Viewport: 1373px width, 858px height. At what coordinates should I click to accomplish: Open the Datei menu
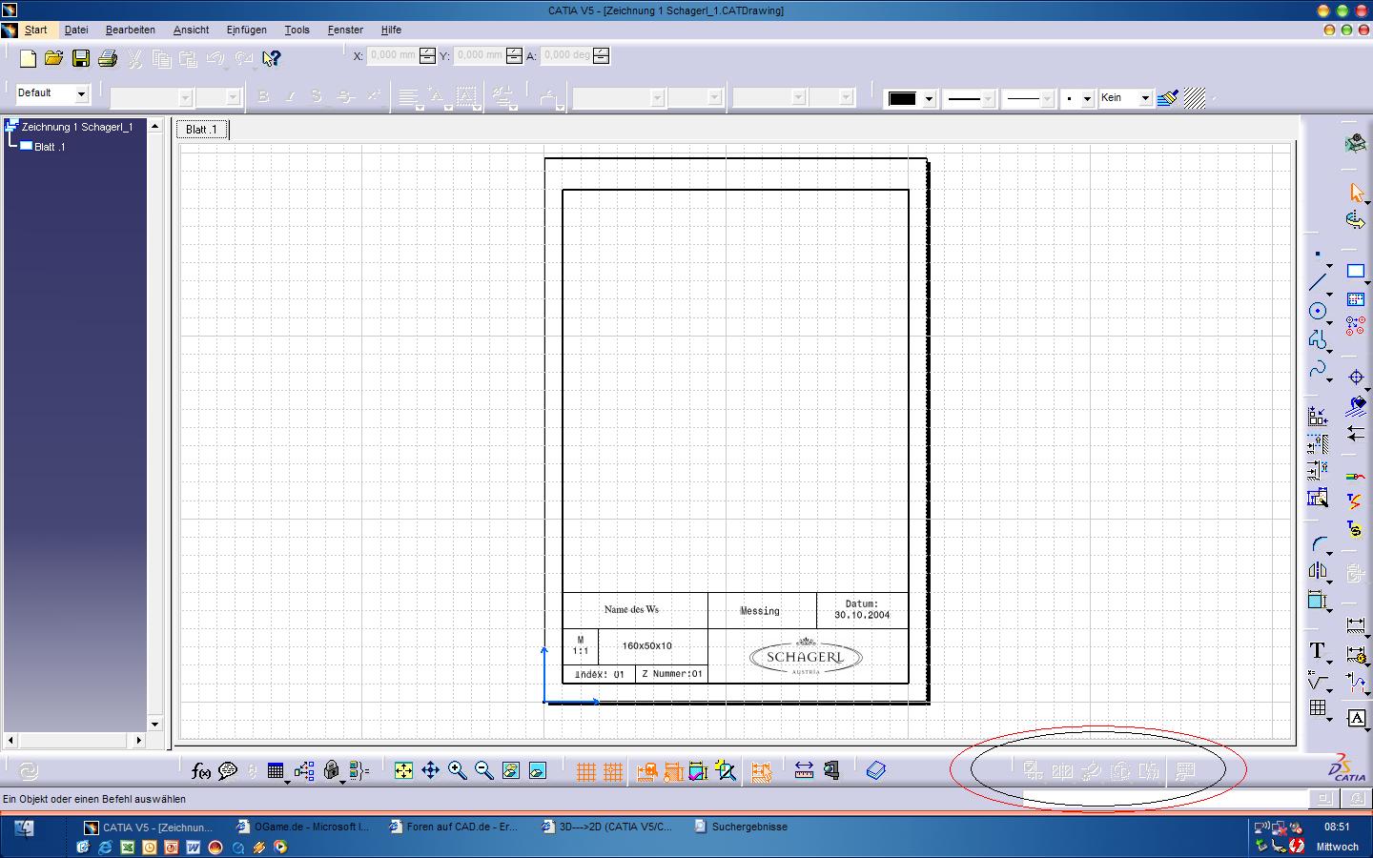click(x=76, y=31)
